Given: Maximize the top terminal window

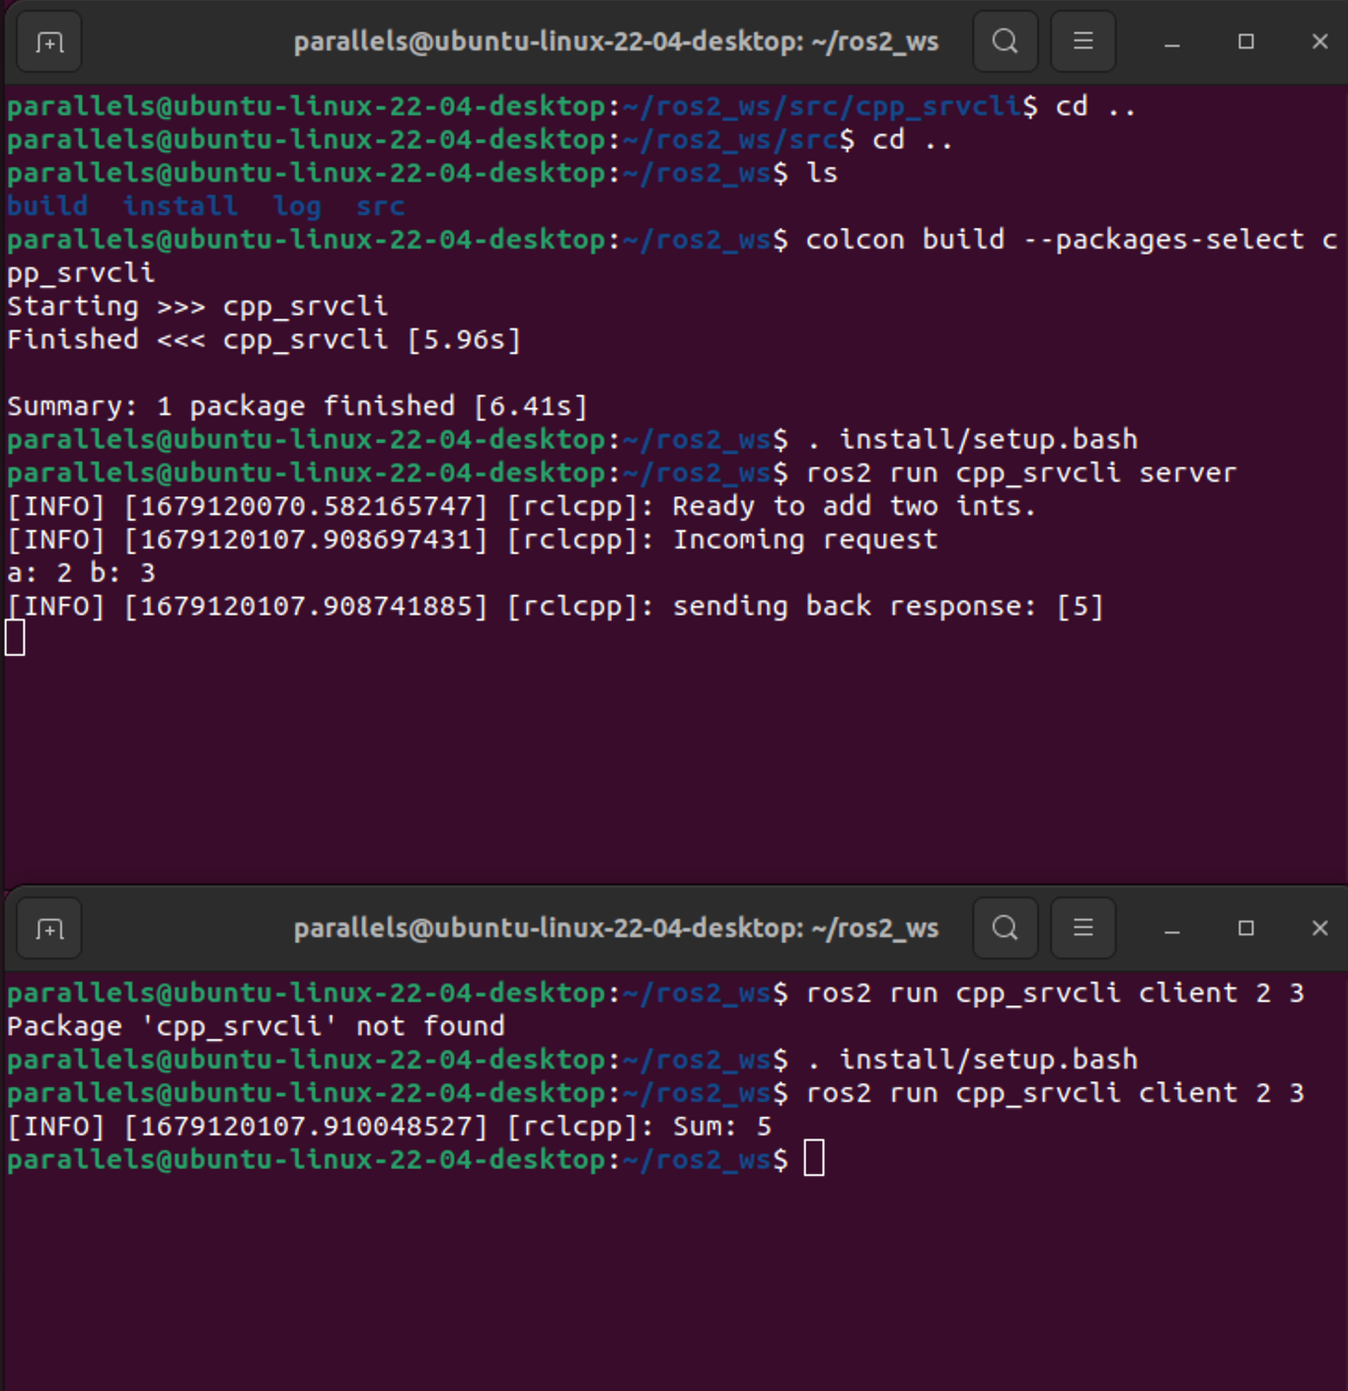Looking at the screenshot, I should pyautogui.click(x=1245, y=41).
